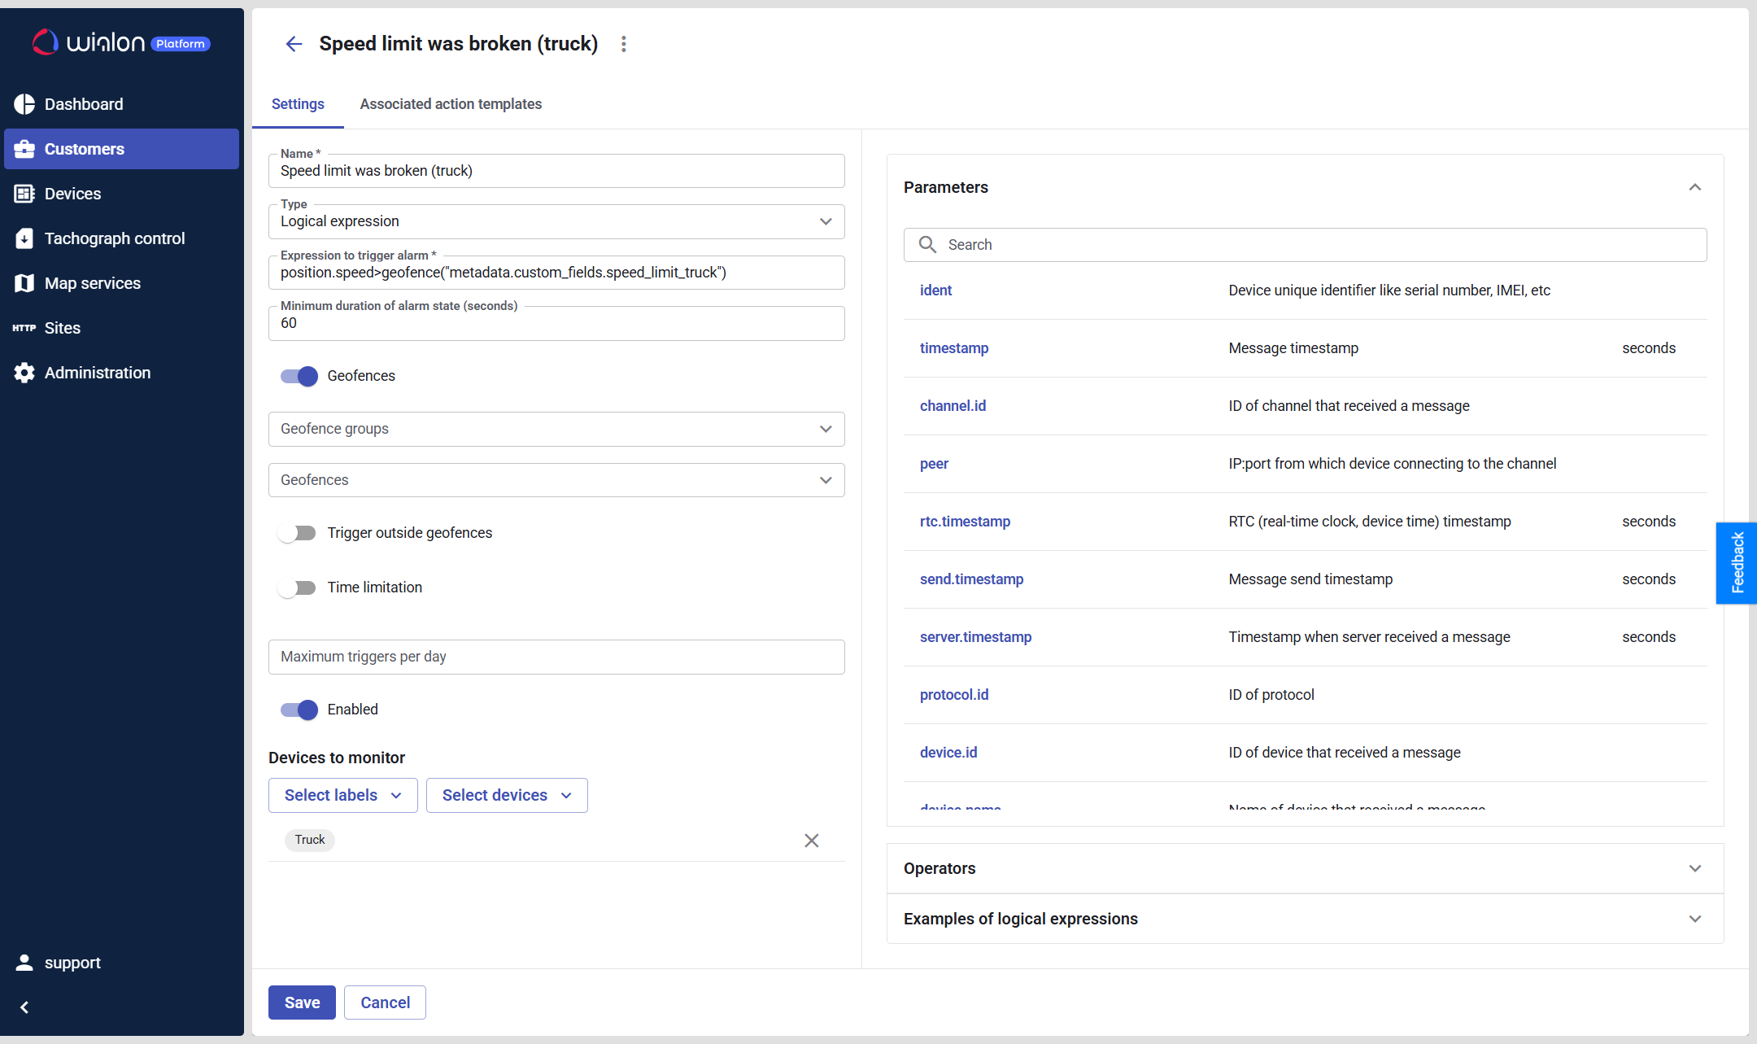The height and width of the screenshot is (1044, 1757).
Task: Open the Type dropdown
Action: pos(556,221)
